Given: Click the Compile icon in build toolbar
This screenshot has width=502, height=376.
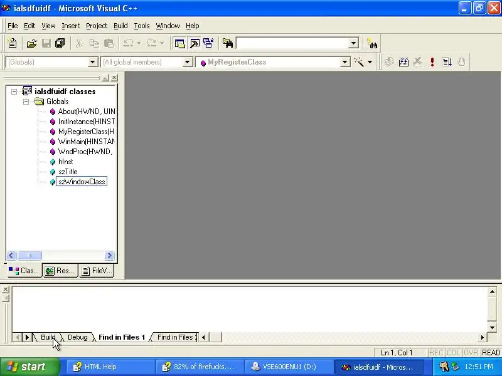Looking at the screenshot, I should coord(389,62).
